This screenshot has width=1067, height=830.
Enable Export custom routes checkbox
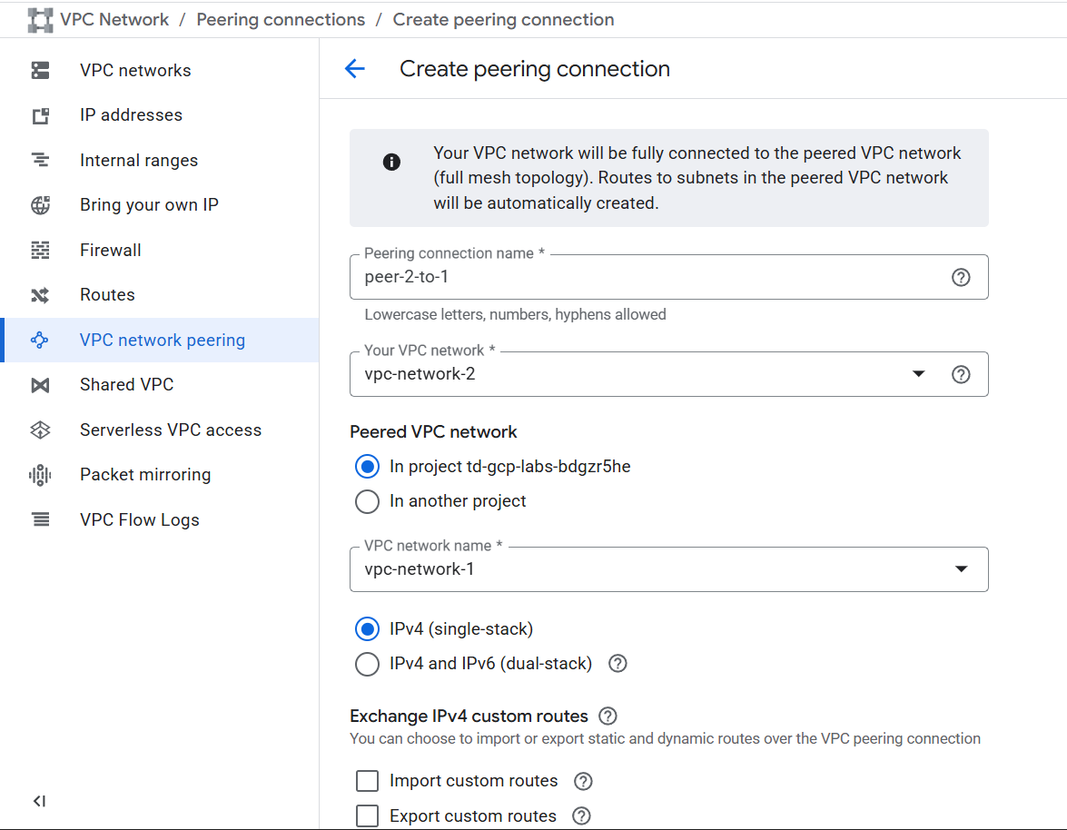point(367,816)
